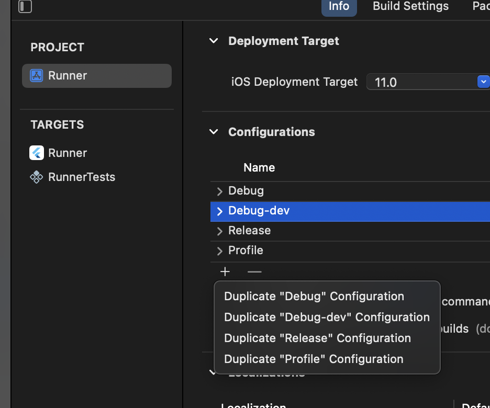Screen dimensions: 490x408
Task: Select RunnerTests in the targets list
Action: 81,177
